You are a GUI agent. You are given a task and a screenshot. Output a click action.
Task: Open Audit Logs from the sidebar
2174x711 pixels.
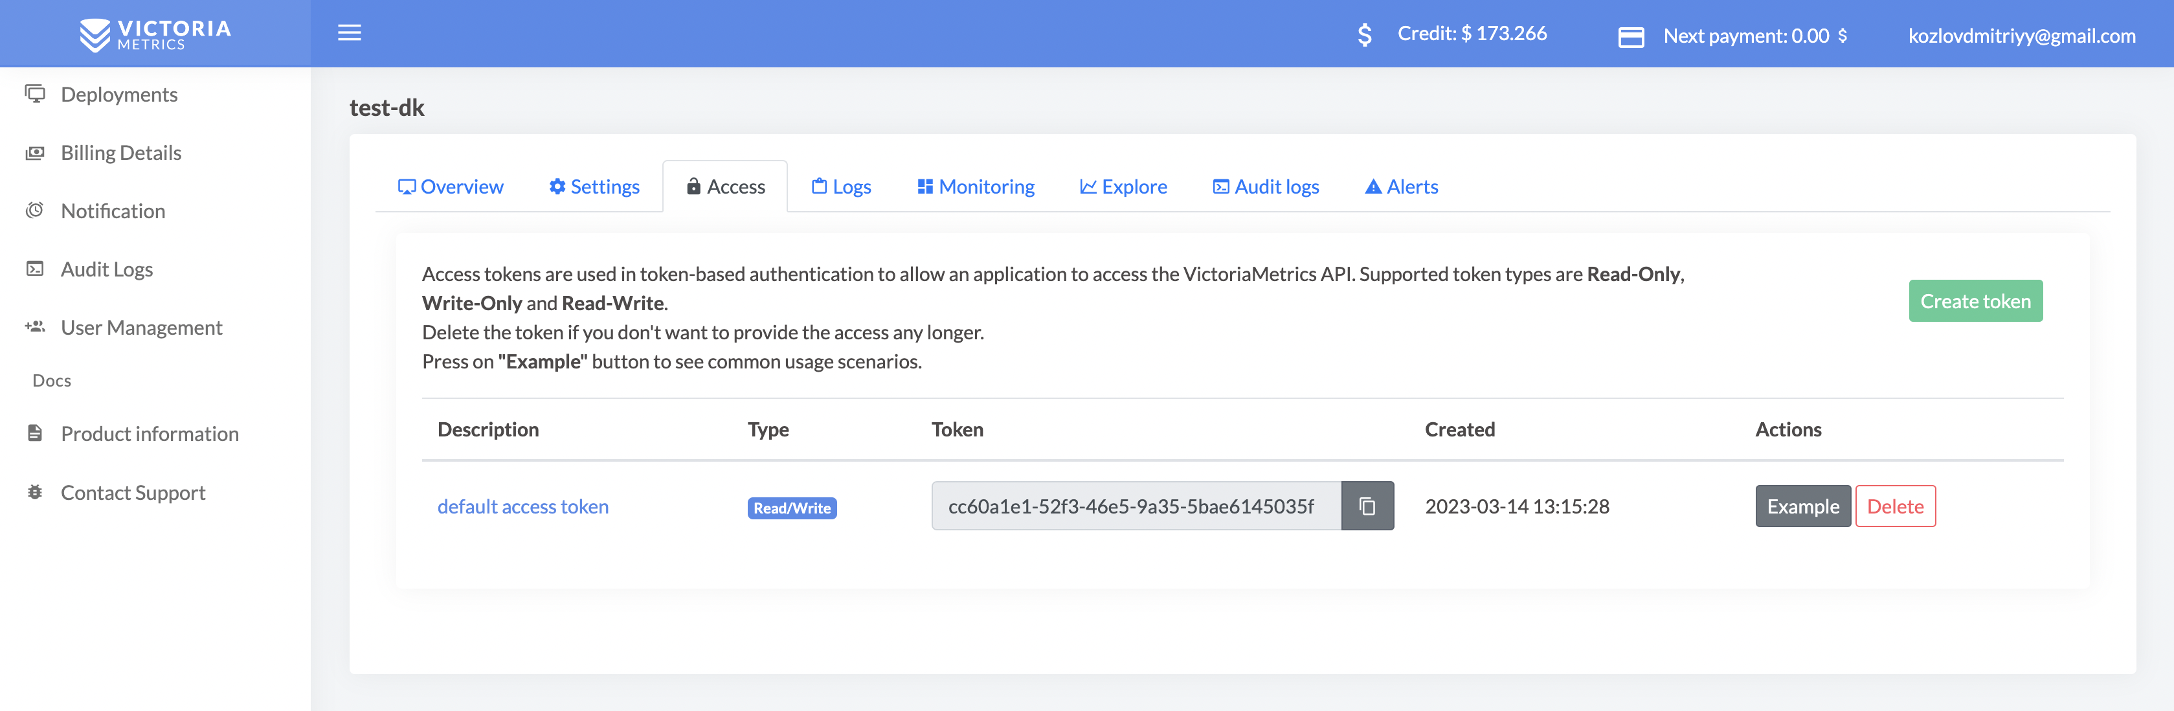tap(106, 269)
